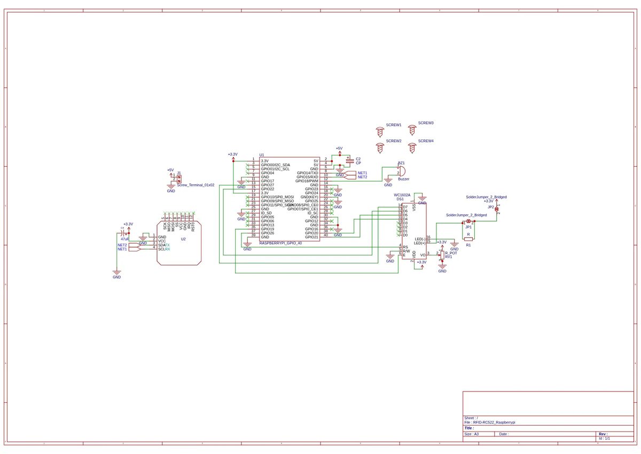Click the GPIO27 pin label on U1
Image resolution: width=641 pixels, height=454 pixels.
(x=268, y=185)
